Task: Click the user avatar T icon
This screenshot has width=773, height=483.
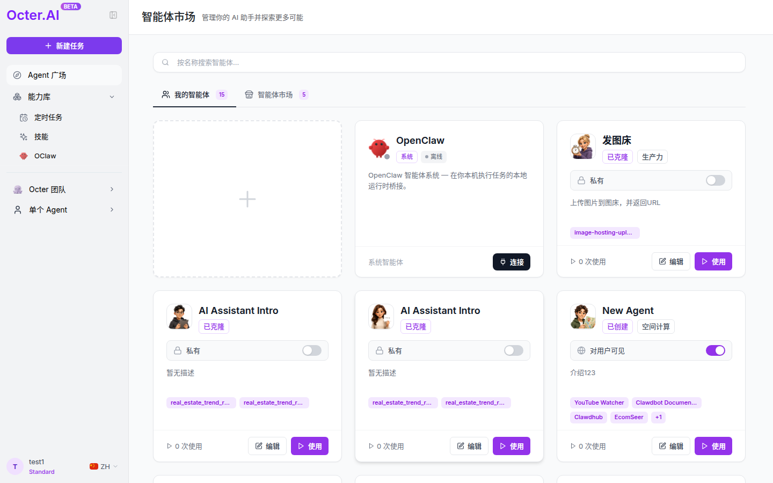Action: pyautogui.click(x=15, y=466)
